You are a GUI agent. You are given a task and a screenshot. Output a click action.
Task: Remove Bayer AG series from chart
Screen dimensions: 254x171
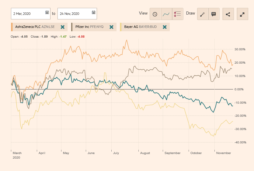point(165,27)
